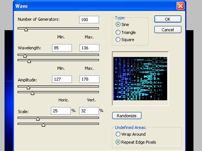This screenshot has width=202, height=151.
Task: Click the 'Amplitude:' label
Action: click(28, 80)
